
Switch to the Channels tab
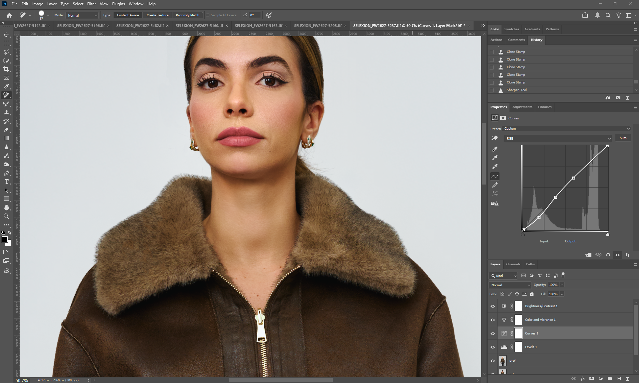[x=513, y=264]
